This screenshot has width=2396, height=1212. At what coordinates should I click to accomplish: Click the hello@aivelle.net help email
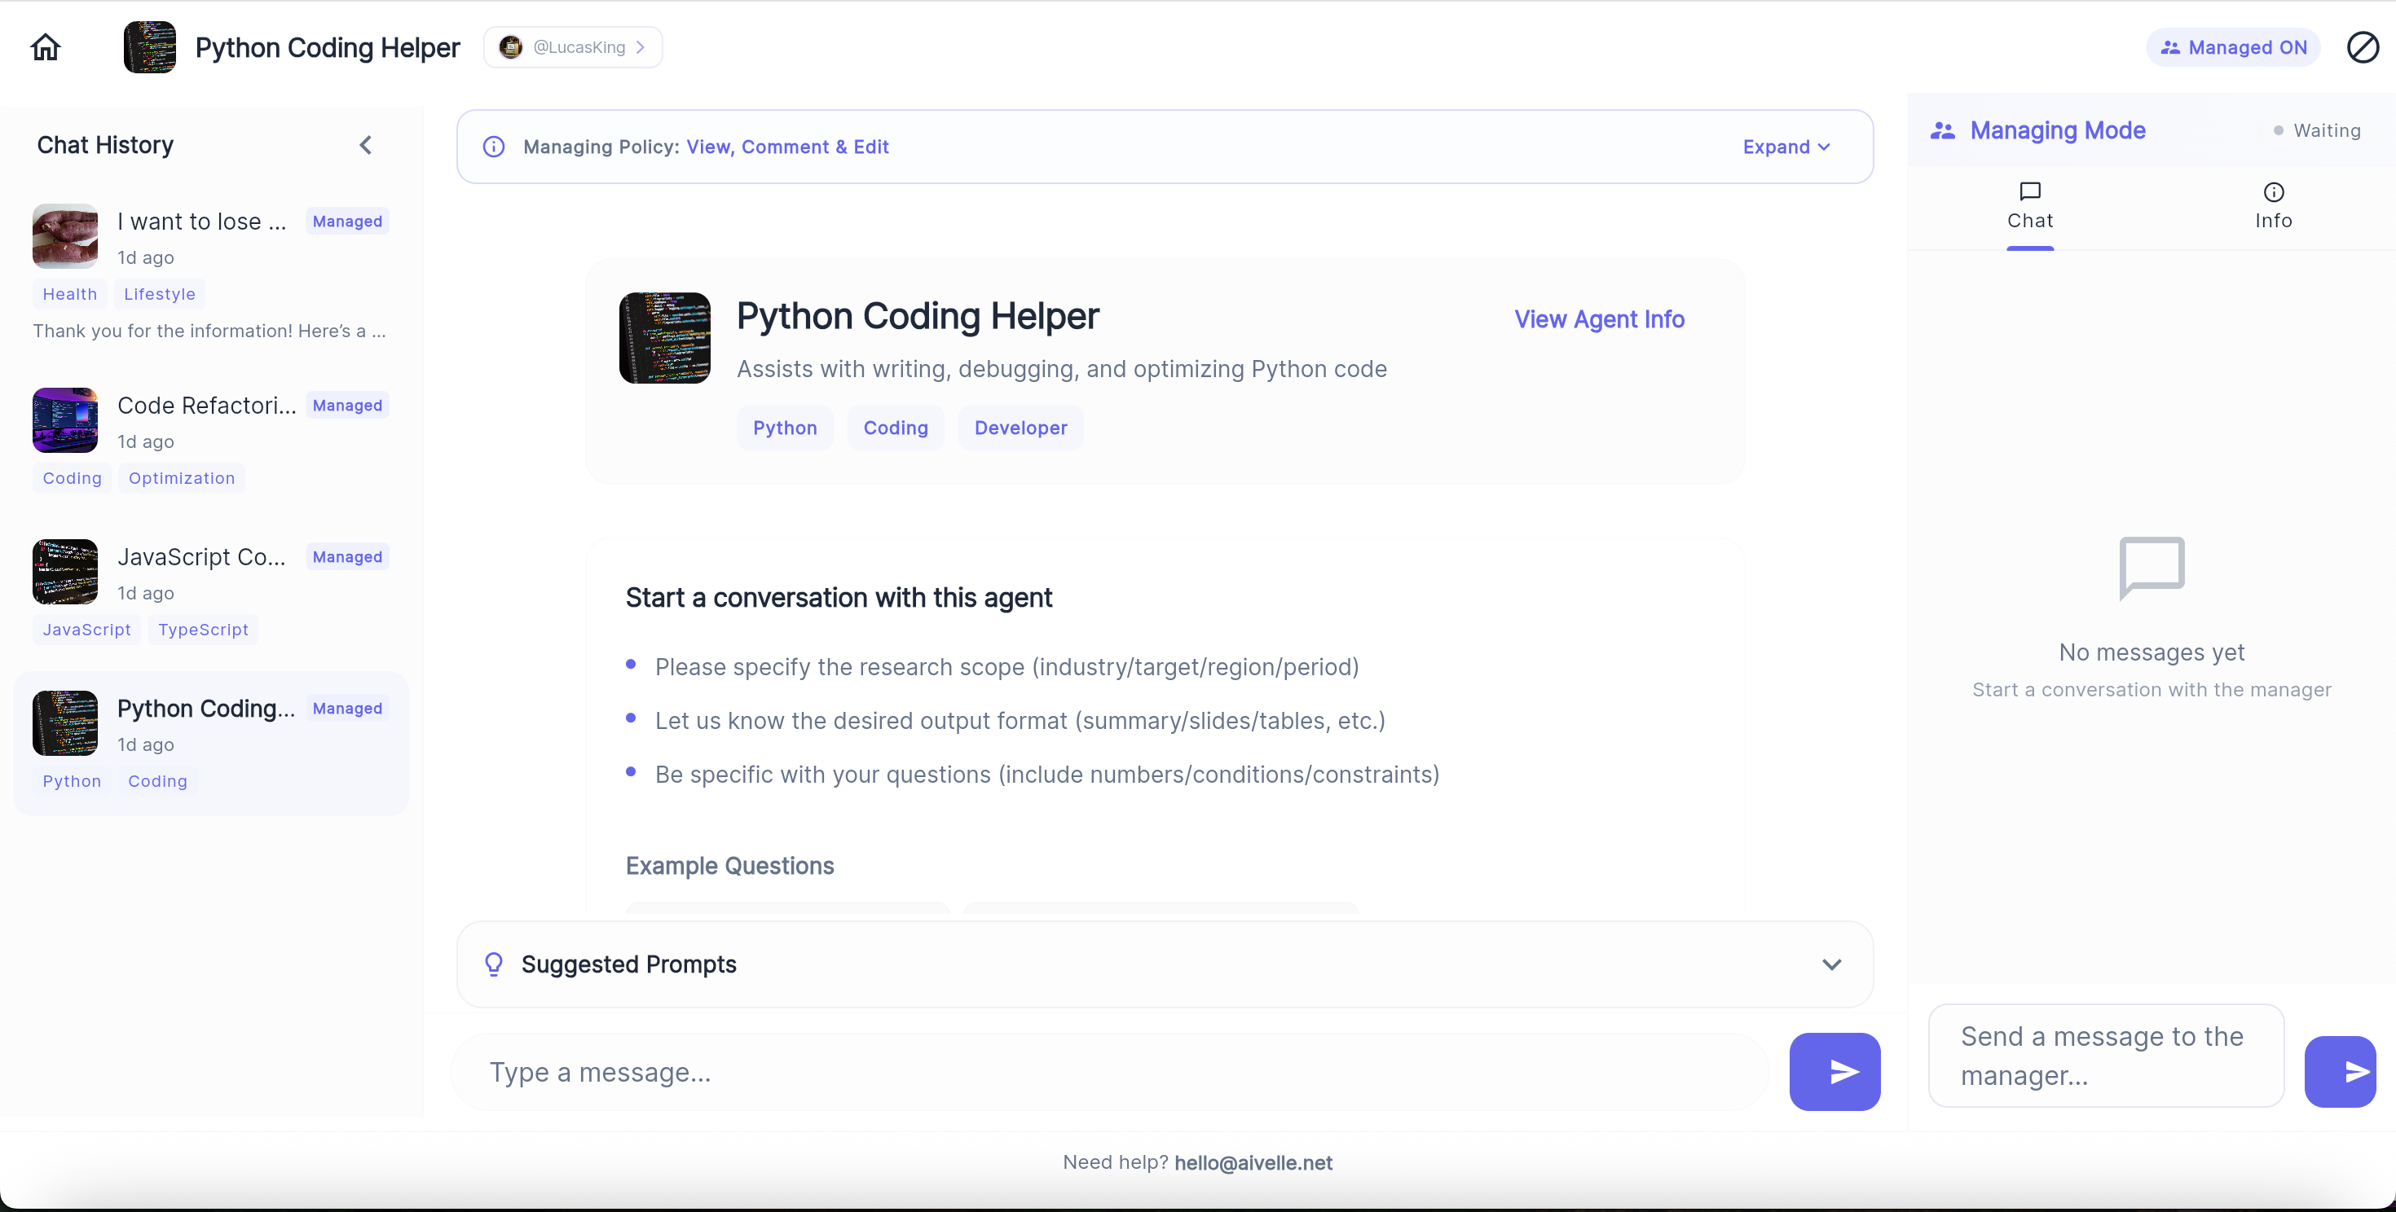coord(1252,1163)
